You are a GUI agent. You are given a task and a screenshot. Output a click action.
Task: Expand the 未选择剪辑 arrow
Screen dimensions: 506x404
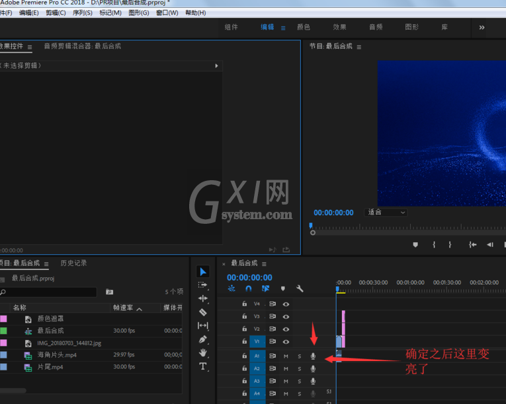tap(216, 66)
